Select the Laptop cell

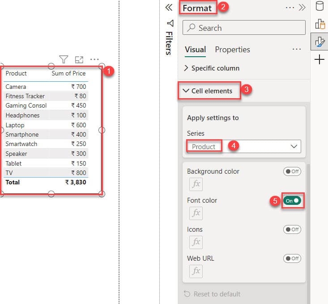pos(15,125)
